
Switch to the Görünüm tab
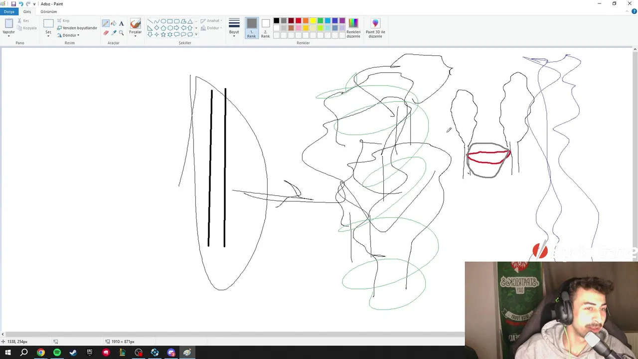click(49, 11)
